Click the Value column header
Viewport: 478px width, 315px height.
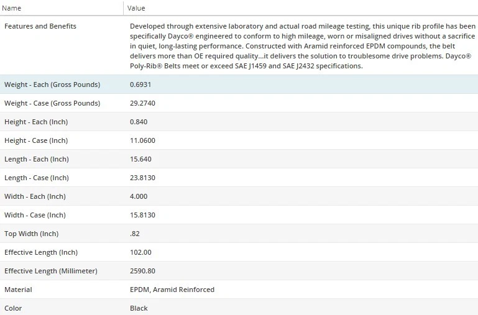(136, 8)
